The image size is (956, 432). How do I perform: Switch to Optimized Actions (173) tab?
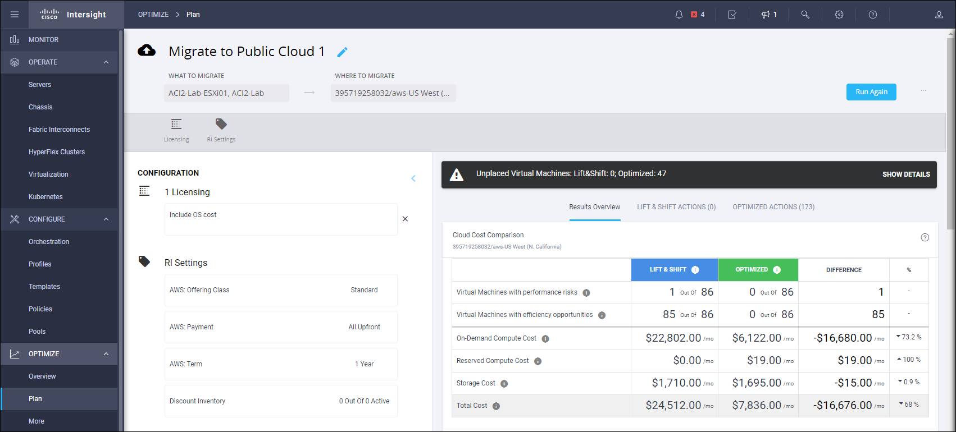(773, 207)
